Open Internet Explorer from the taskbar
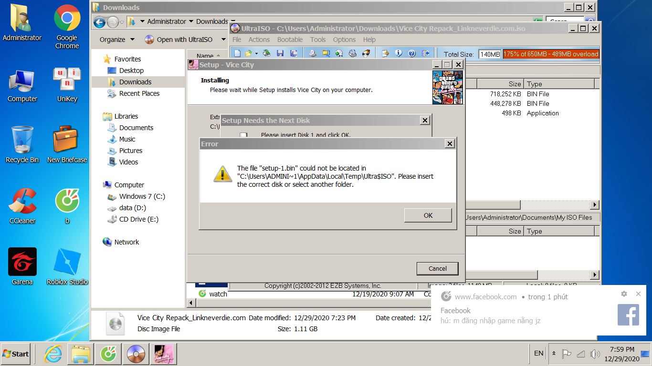Image resolution: width=652 pixels, height=366 pixels. pos(53,354)
